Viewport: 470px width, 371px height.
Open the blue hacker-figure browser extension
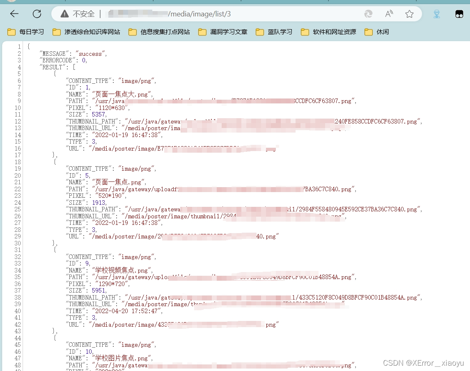click(x=436, y=14)
